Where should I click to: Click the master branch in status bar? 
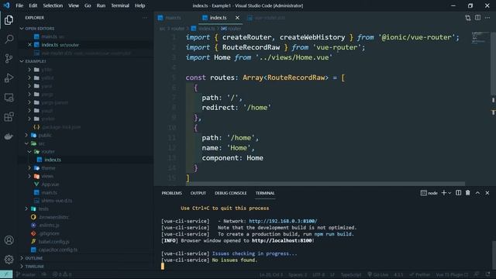(26, 274)
